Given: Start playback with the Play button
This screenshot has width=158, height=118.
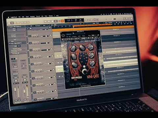Looking at the screenshot, I should 56,21.
